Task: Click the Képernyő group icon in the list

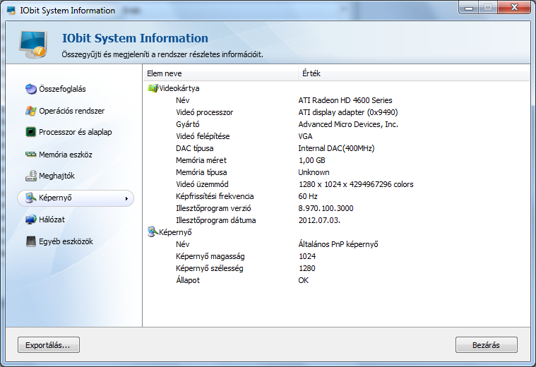Action: (x=153, y=231)
